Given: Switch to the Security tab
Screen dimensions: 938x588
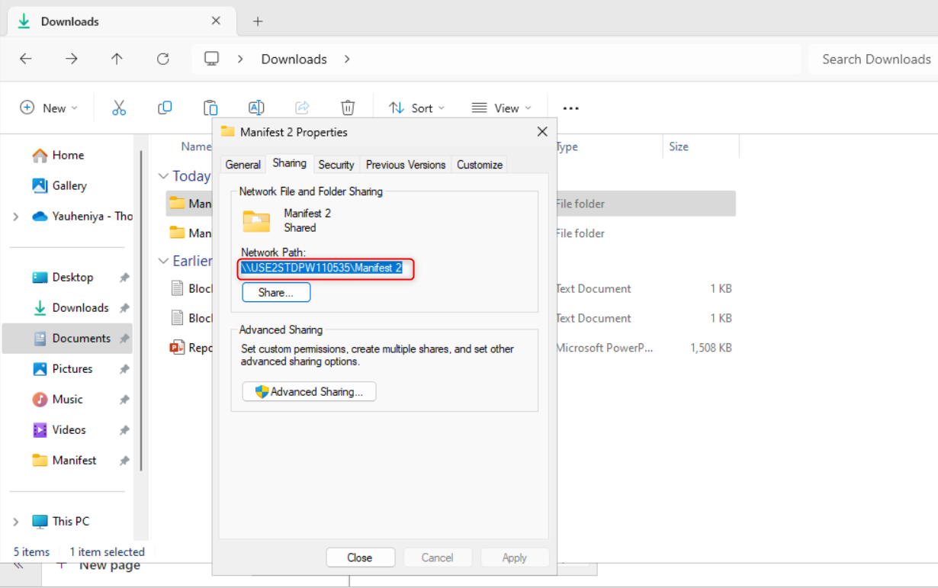Looking at the screenshot, I should tap(336, 164).
